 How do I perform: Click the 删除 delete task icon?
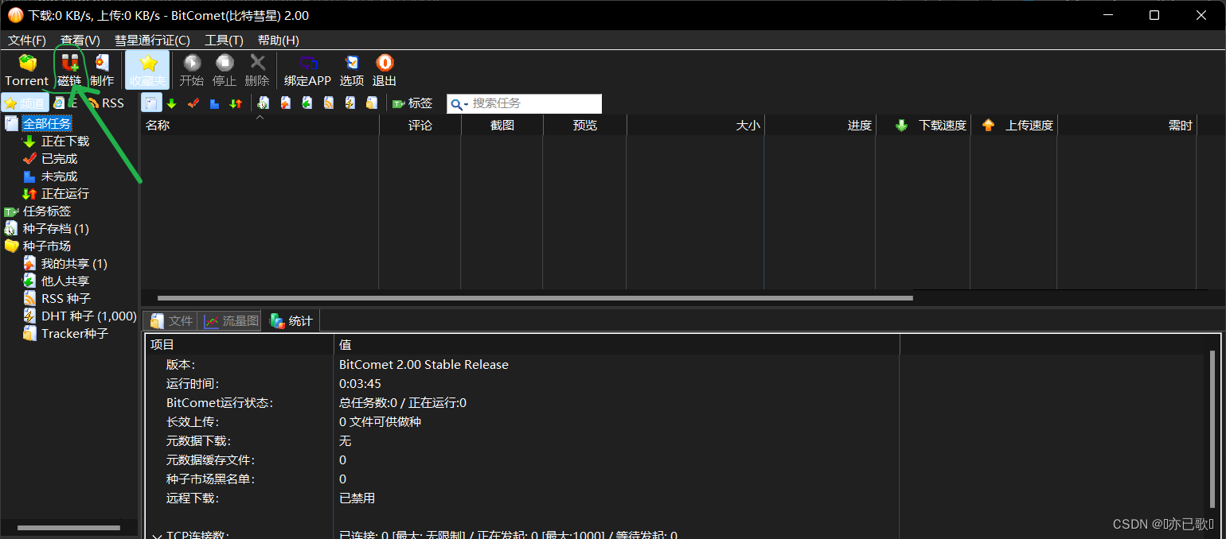[x=257, y=70]
